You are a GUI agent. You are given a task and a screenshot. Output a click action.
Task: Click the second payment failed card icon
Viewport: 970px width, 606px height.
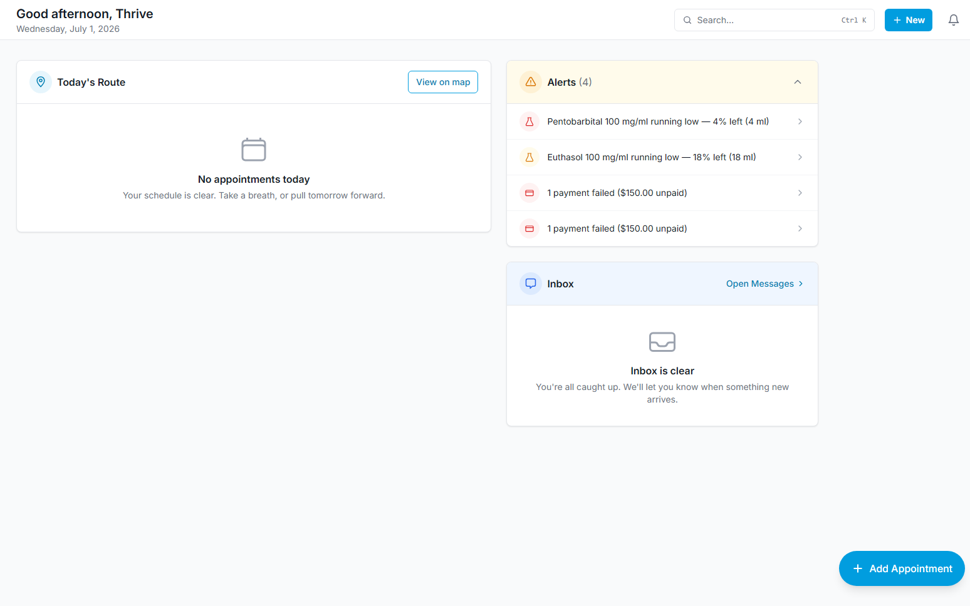(529, 229)
